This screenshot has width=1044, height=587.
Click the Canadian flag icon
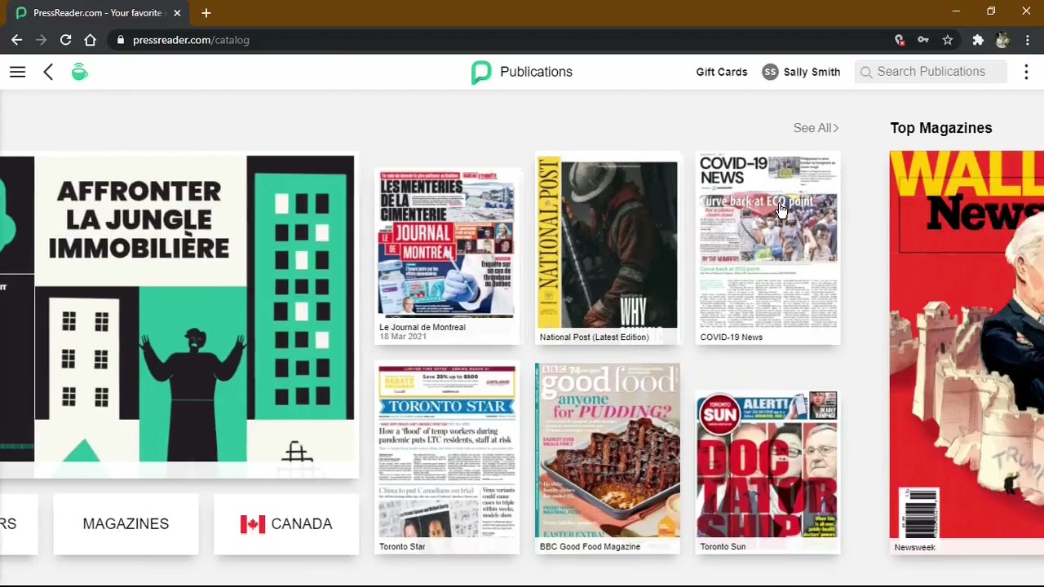[253, 523]
